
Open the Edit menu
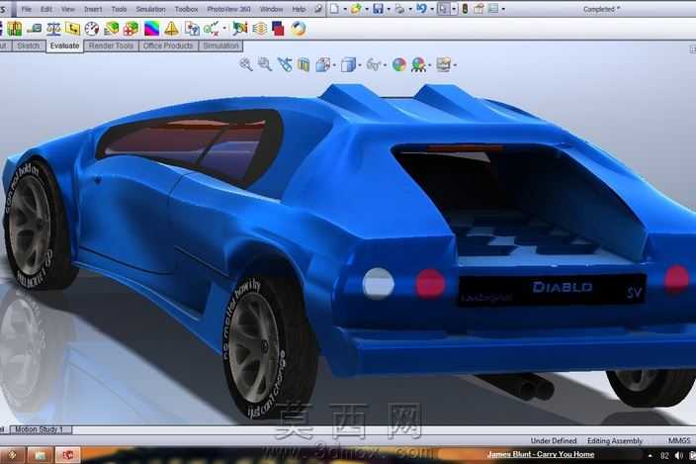[46, 9]
